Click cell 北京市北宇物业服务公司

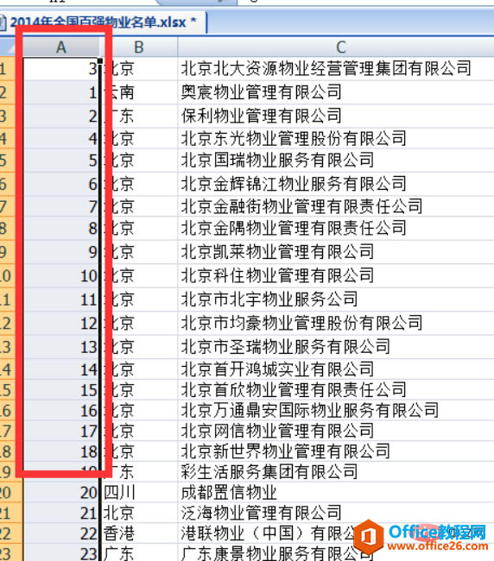[x=336, y=299]
